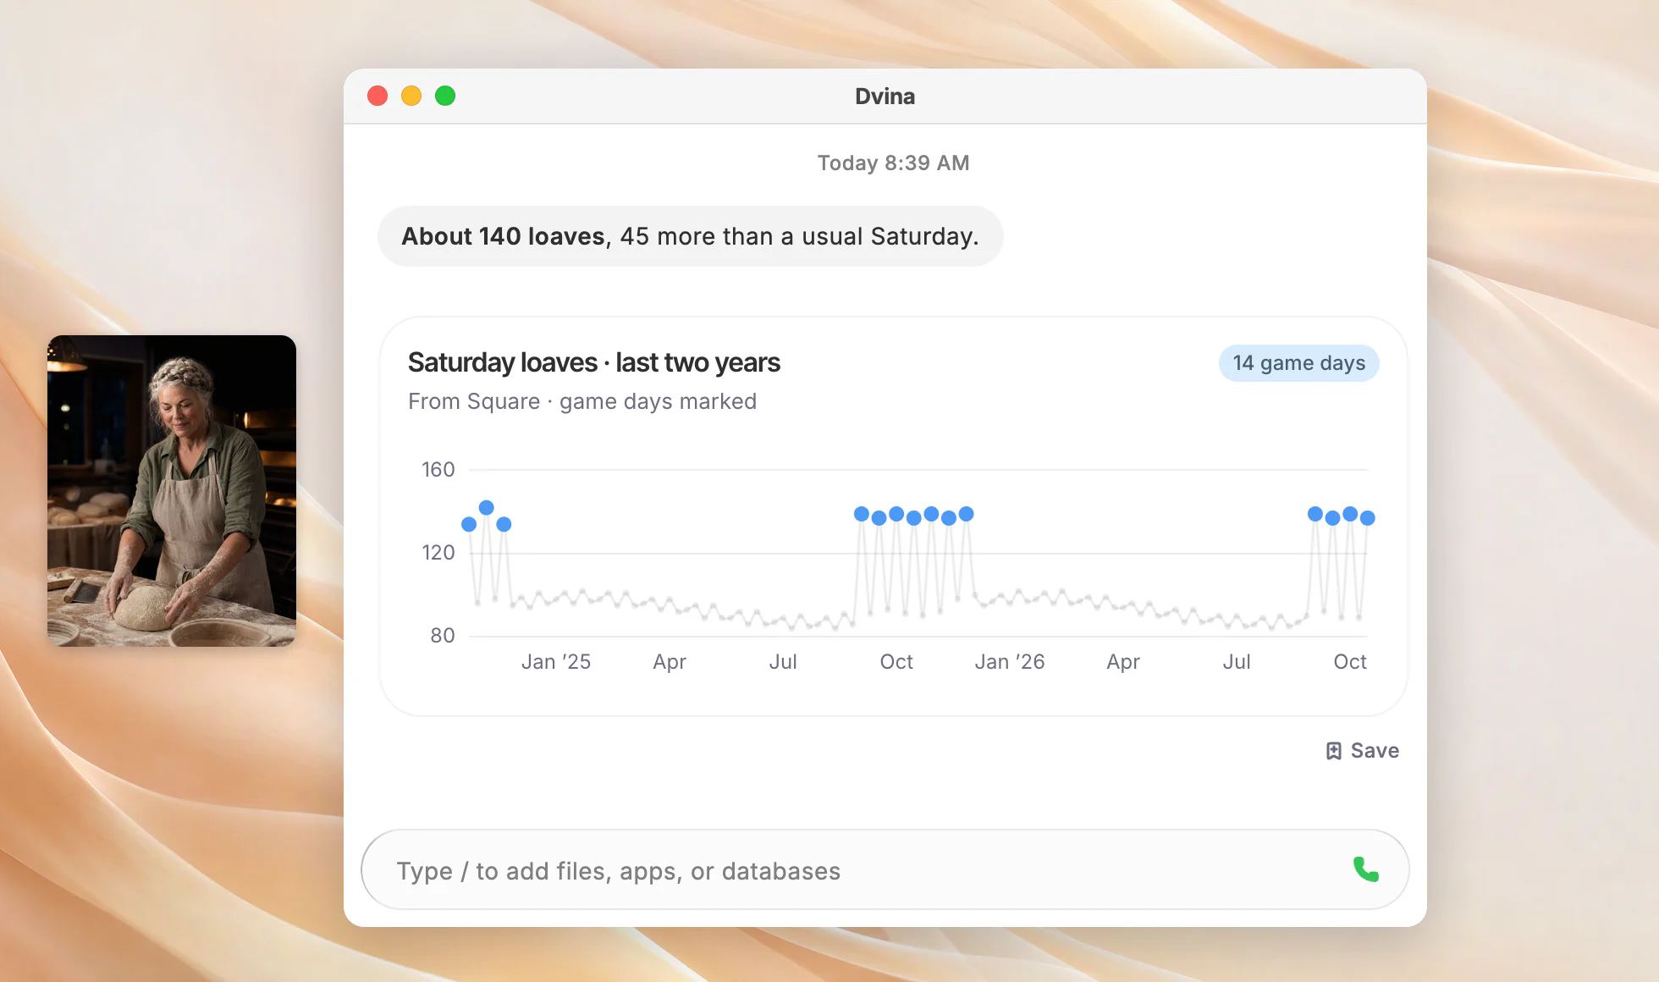Click the chart title 'Saturday loaves · last two years'

[x=593, y=362]
